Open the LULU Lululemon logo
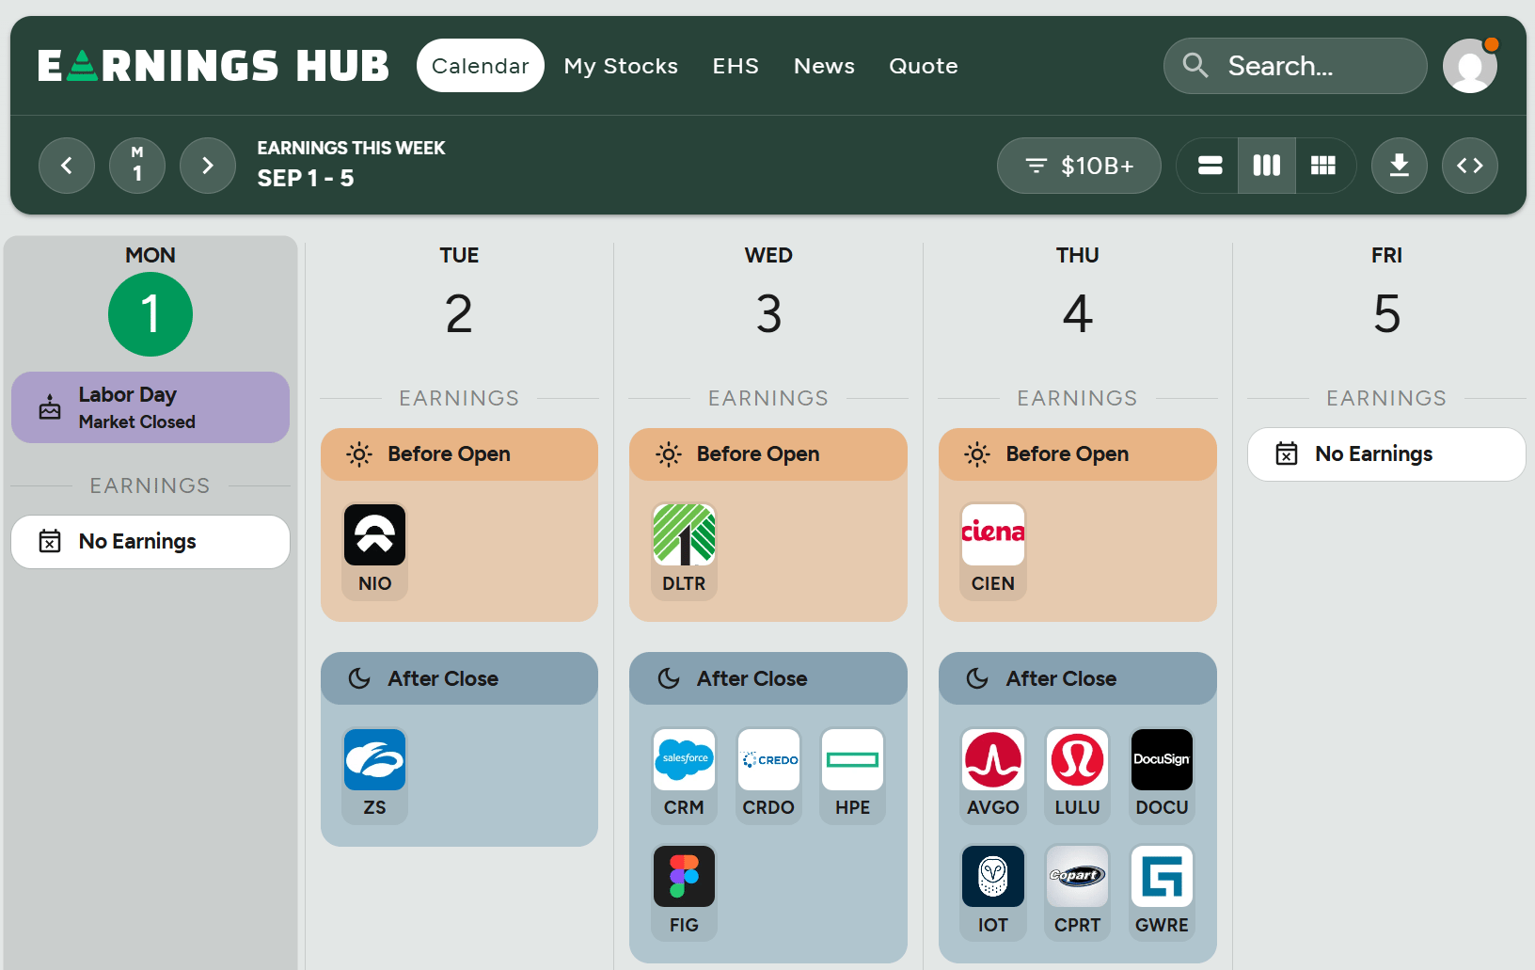The width and height of the screenshot is (1535, 970). [x=1078, y=759]
